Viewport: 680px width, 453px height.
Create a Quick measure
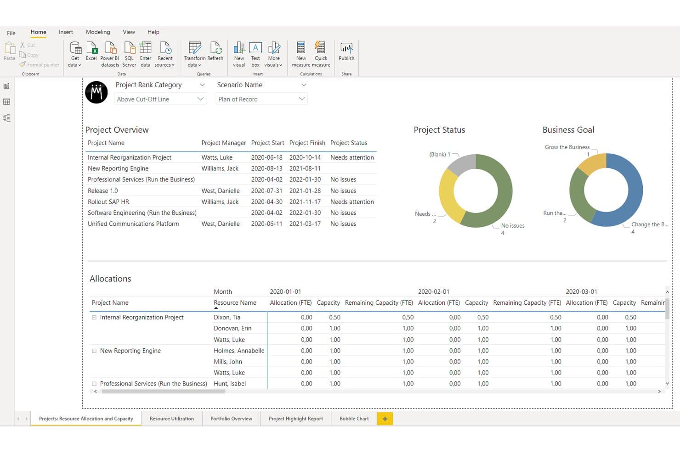click(321, 54)
